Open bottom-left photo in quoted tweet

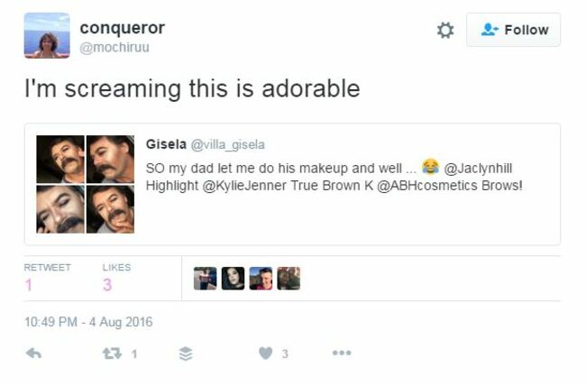tap(60, 209)
